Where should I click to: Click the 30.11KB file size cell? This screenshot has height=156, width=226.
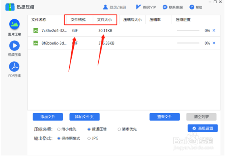pyautogui.click(x=106, y=31)
